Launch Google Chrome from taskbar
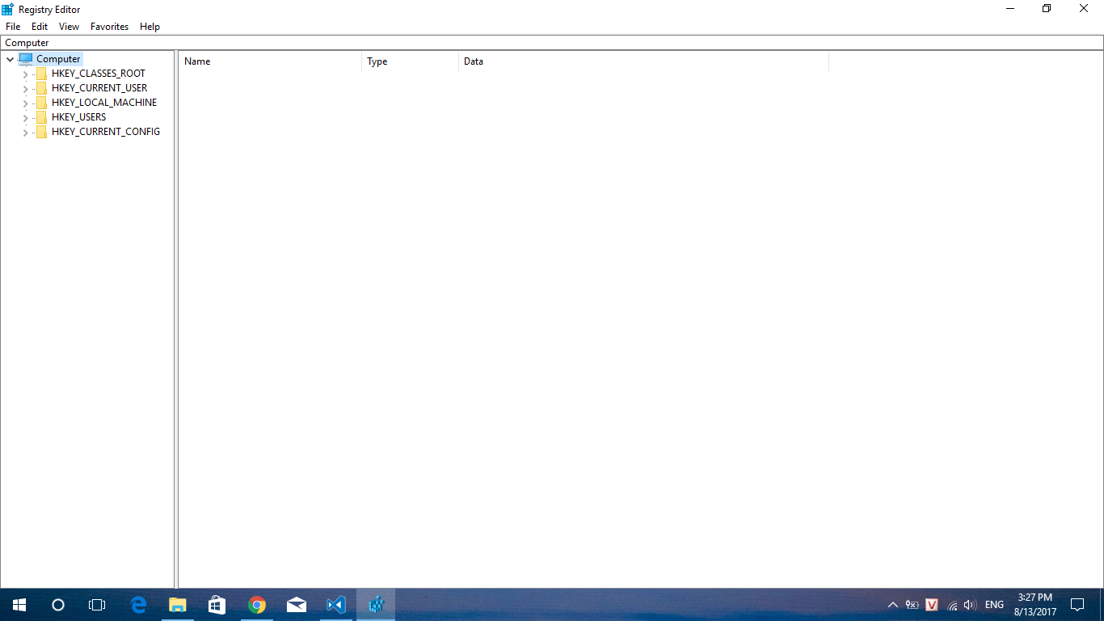Viewport: 1104px width, 621px height. [x=257, y=605]
